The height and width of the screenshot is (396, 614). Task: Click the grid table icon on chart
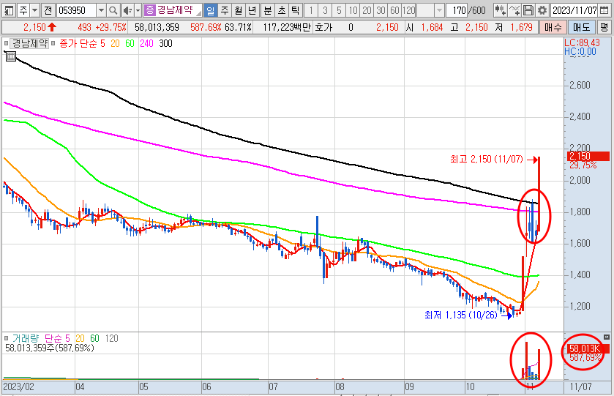point(10,56)
